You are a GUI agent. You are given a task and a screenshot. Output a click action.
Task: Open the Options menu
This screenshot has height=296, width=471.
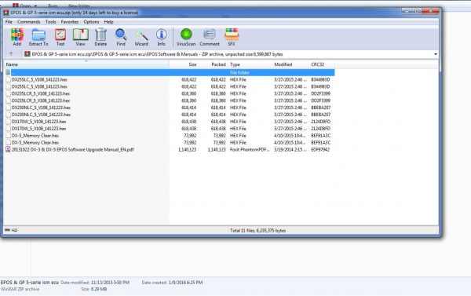click(91, 22)
